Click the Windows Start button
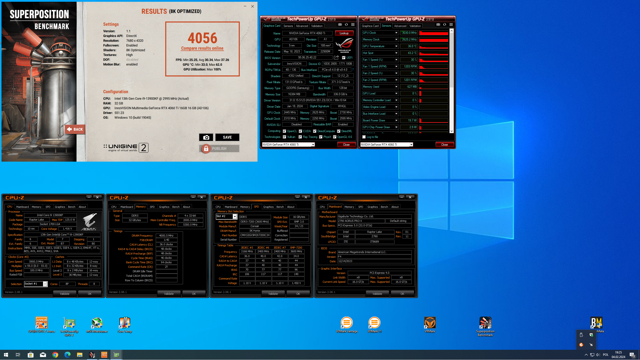640x360 pixels. point(6,355)
